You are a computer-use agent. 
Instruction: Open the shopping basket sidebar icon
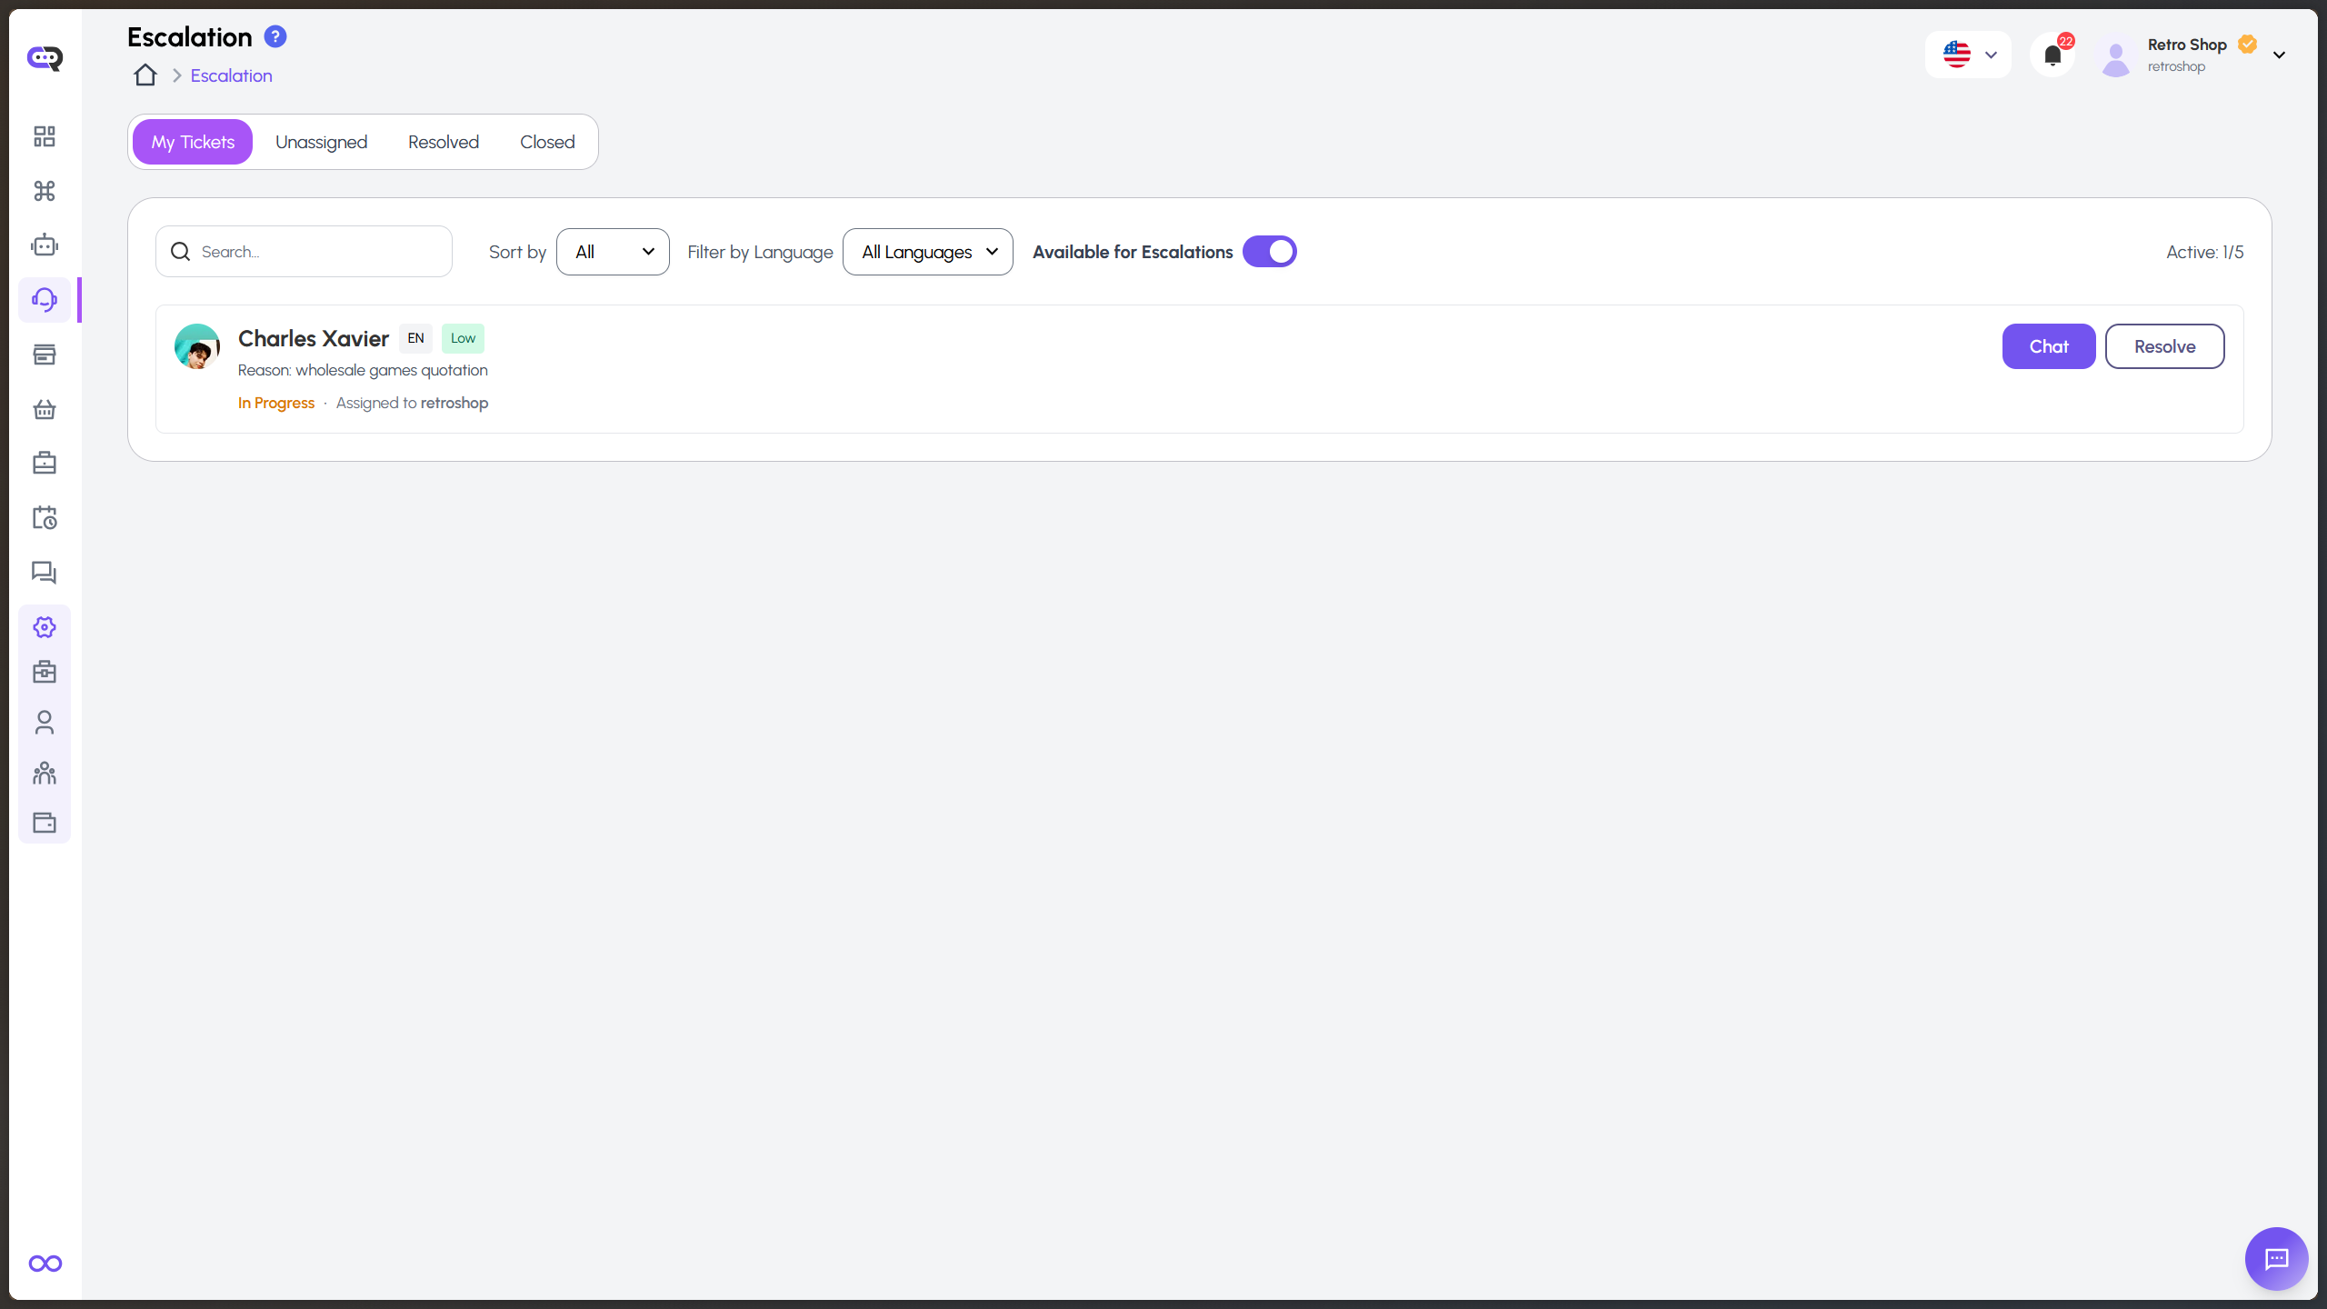point(44,409)
